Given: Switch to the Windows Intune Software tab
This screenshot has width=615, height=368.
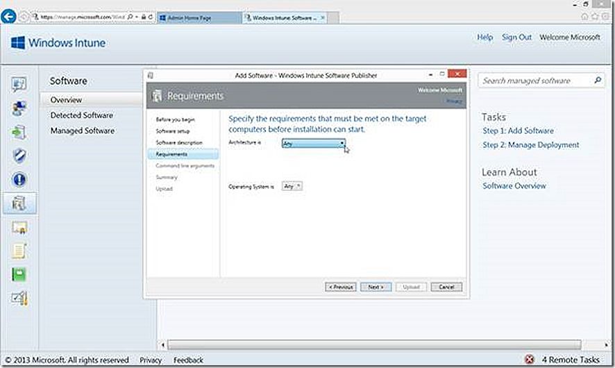Looking at the screenshot, I should coord(285,17).
